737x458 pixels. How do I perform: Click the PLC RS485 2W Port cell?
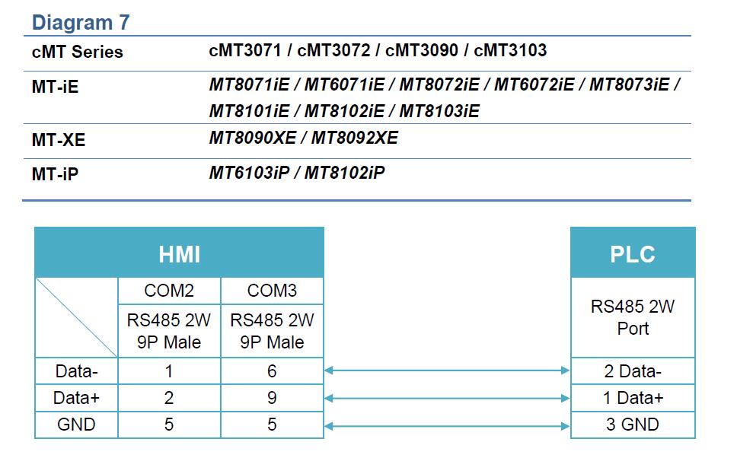[632, 318]
